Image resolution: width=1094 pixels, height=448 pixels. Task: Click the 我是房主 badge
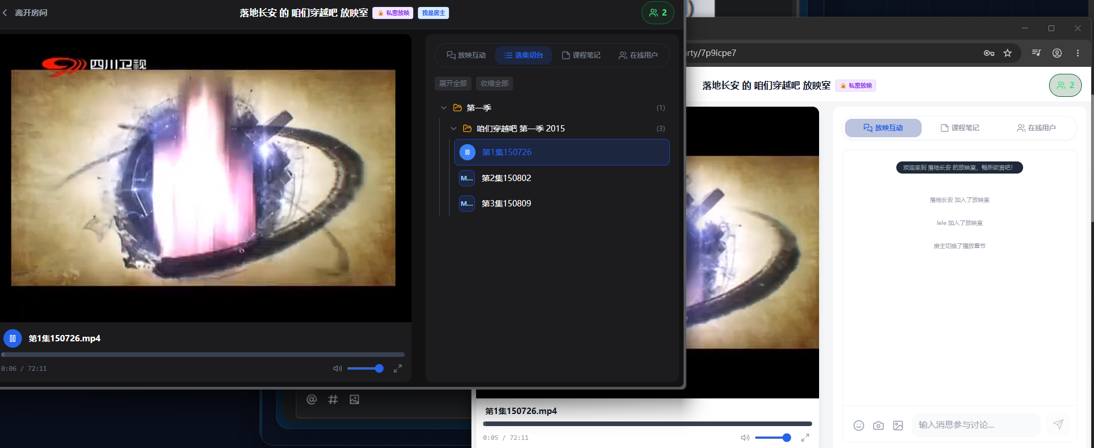click(433, 13)
